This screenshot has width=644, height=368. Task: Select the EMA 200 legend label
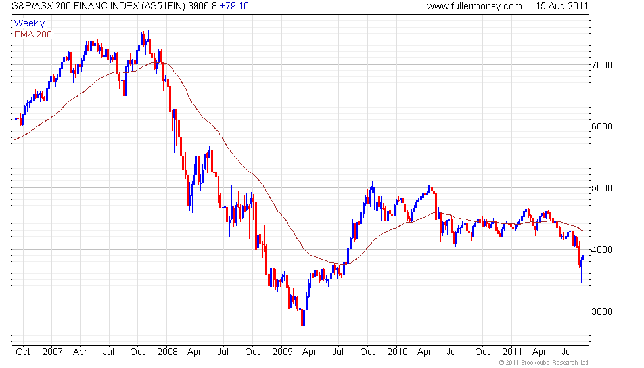33,34
